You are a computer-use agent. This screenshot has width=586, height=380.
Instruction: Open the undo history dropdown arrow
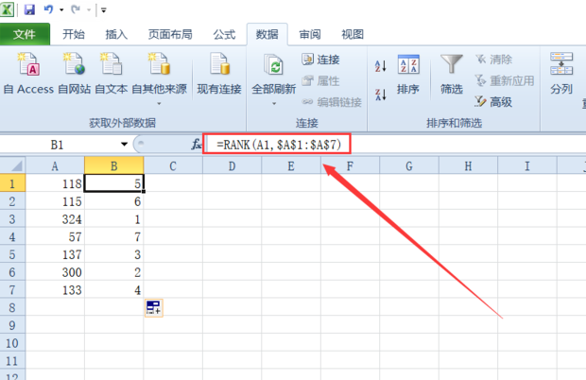(x=61, y=10)
